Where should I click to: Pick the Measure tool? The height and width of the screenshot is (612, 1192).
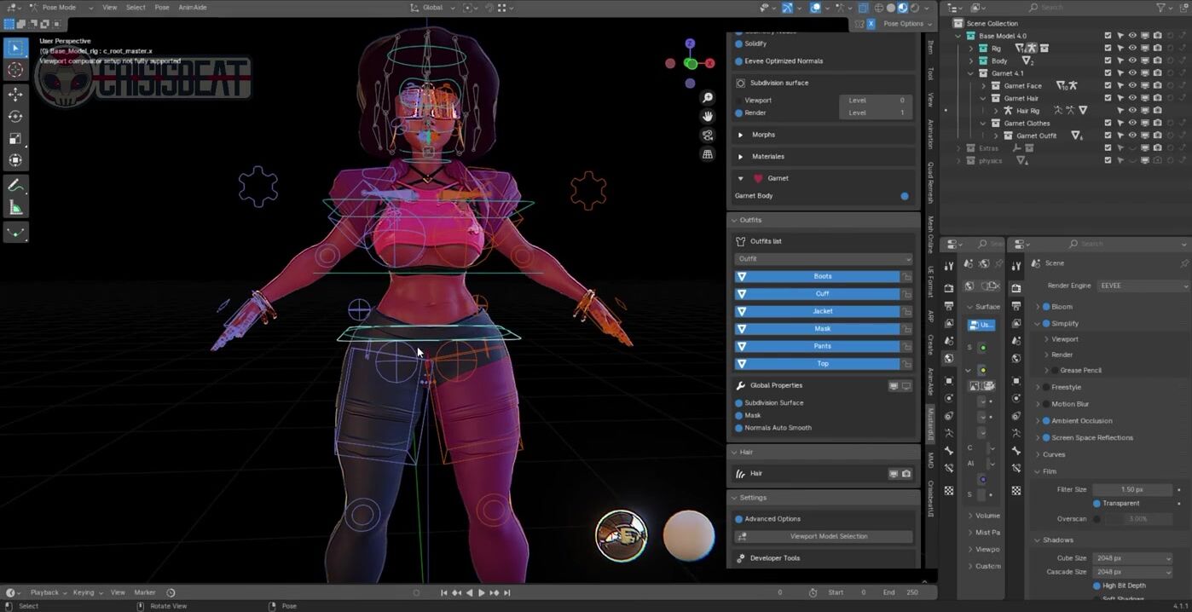point(15,208)
